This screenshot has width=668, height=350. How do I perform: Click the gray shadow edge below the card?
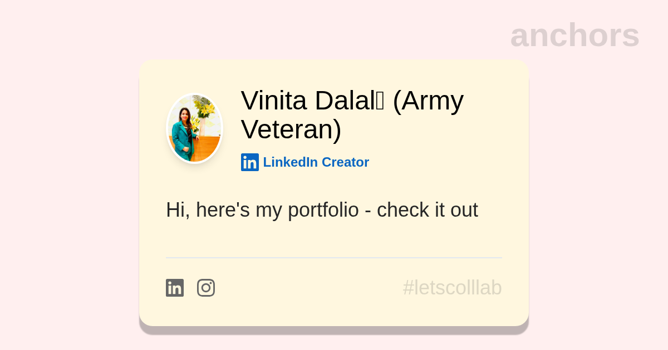pyautogui.click(x=334, y=330)
